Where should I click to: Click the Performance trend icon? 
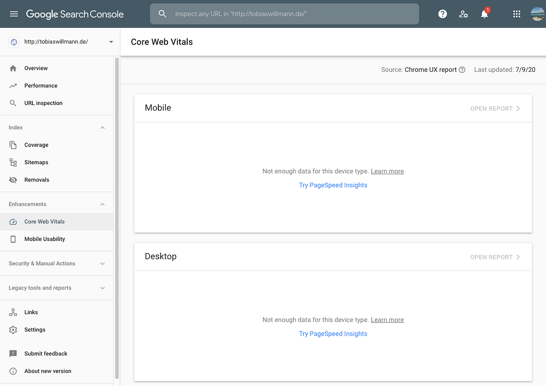click(13, 85)
